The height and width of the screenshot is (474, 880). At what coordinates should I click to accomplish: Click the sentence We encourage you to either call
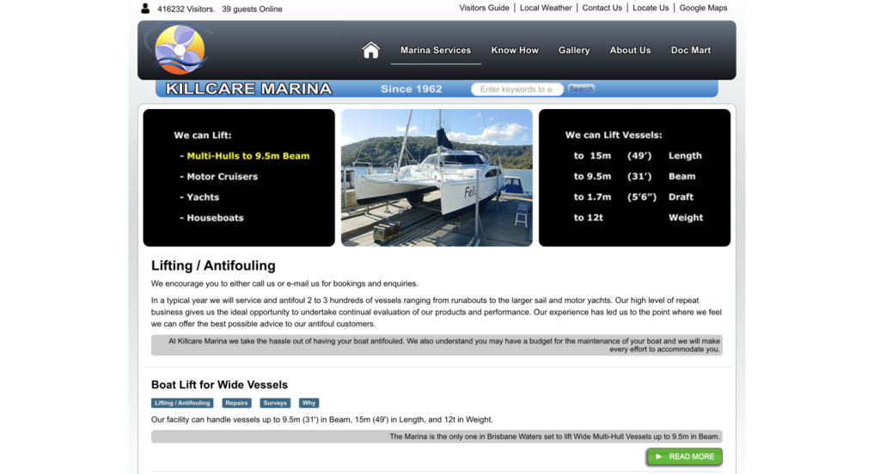coord(284,284)
